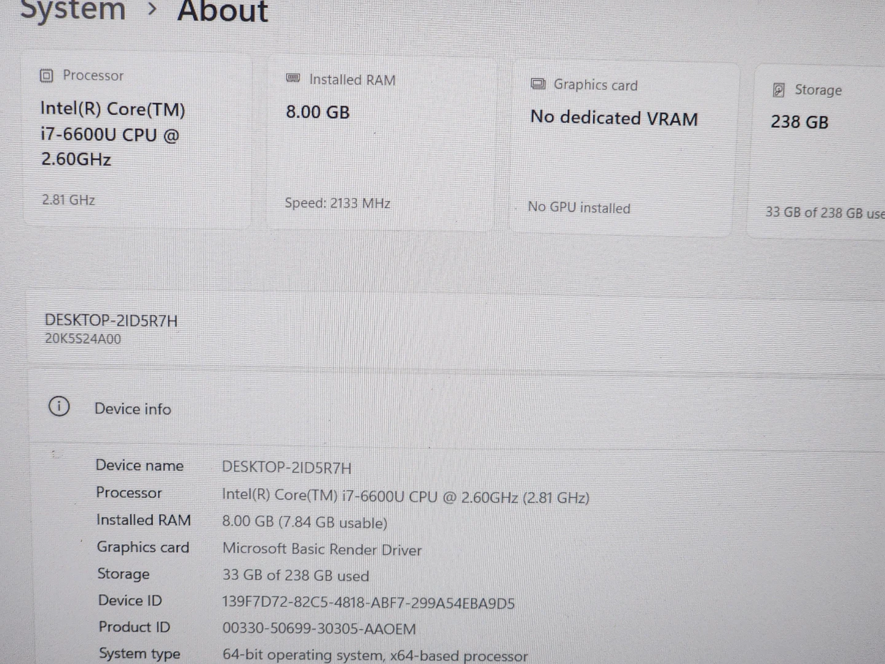Click the System type label
The width and height of the screenshot is (885, 664).
tap(140, 654)
